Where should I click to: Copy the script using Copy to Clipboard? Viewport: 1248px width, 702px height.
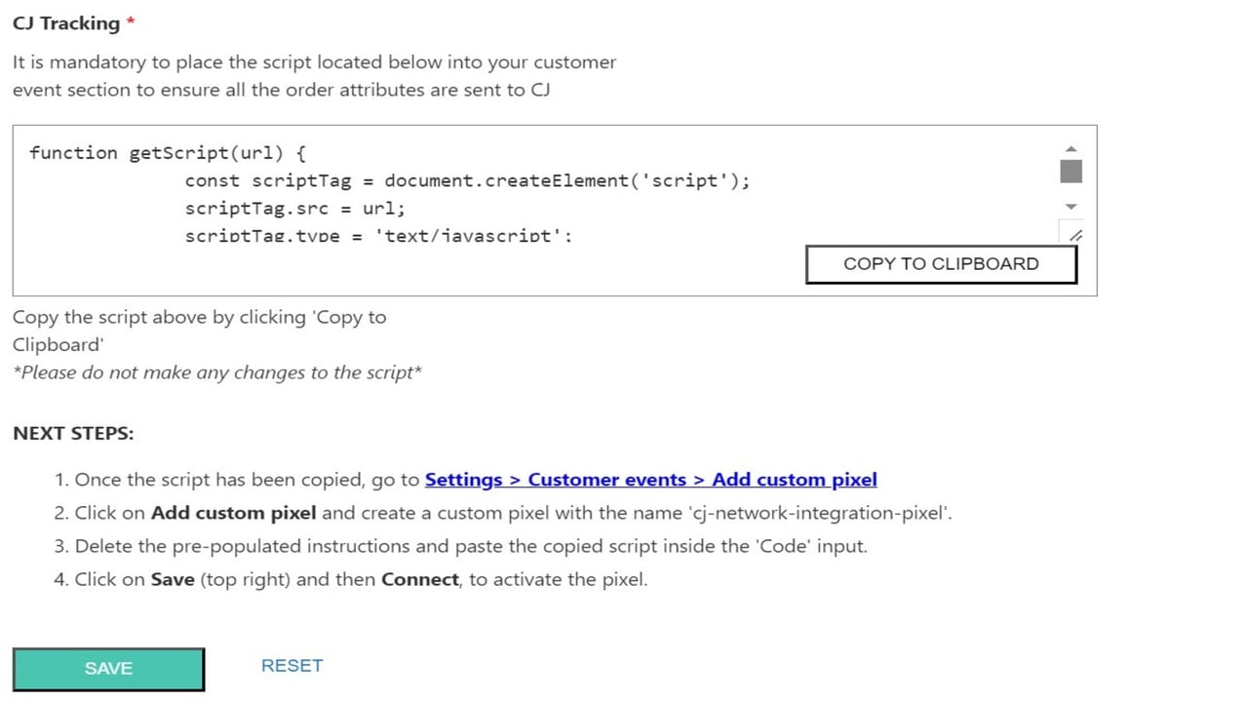(x=941, y=264)
